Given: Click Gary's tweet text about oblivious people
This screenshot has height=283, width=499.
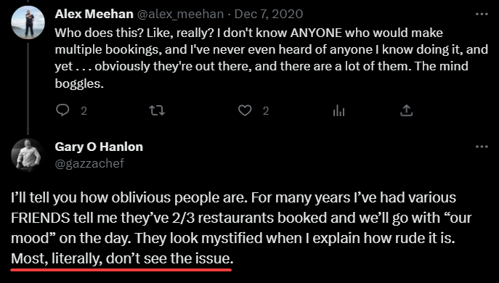Looking at the screenshot, I should pyautogui.click(x=241, y=228).
